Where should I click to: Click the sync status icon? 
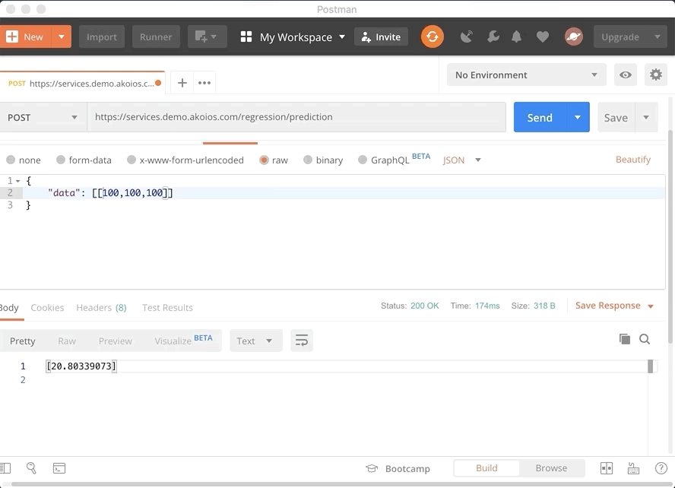click(x=433, y=36)
